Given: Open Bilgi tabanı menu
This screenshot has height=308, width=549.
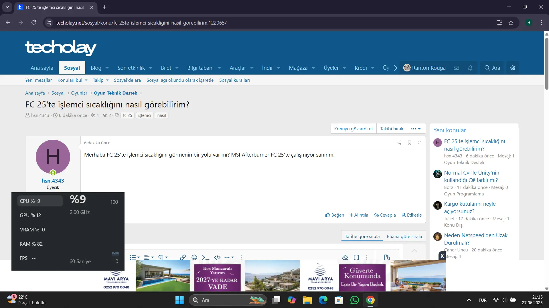Looking at the screenshot, I should [x=200, y=68].
